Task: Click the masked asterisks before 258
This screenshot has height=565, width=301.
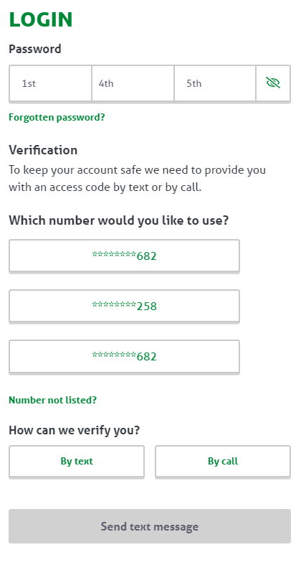Action: coord(114,305)
